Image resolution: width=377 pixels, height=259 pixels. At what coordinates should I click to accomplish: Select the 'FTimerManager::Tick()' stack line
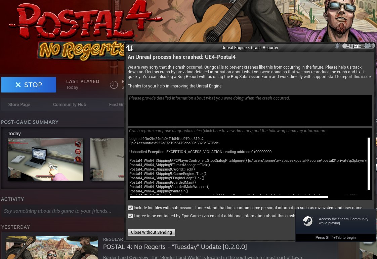[x=169, y=165]
